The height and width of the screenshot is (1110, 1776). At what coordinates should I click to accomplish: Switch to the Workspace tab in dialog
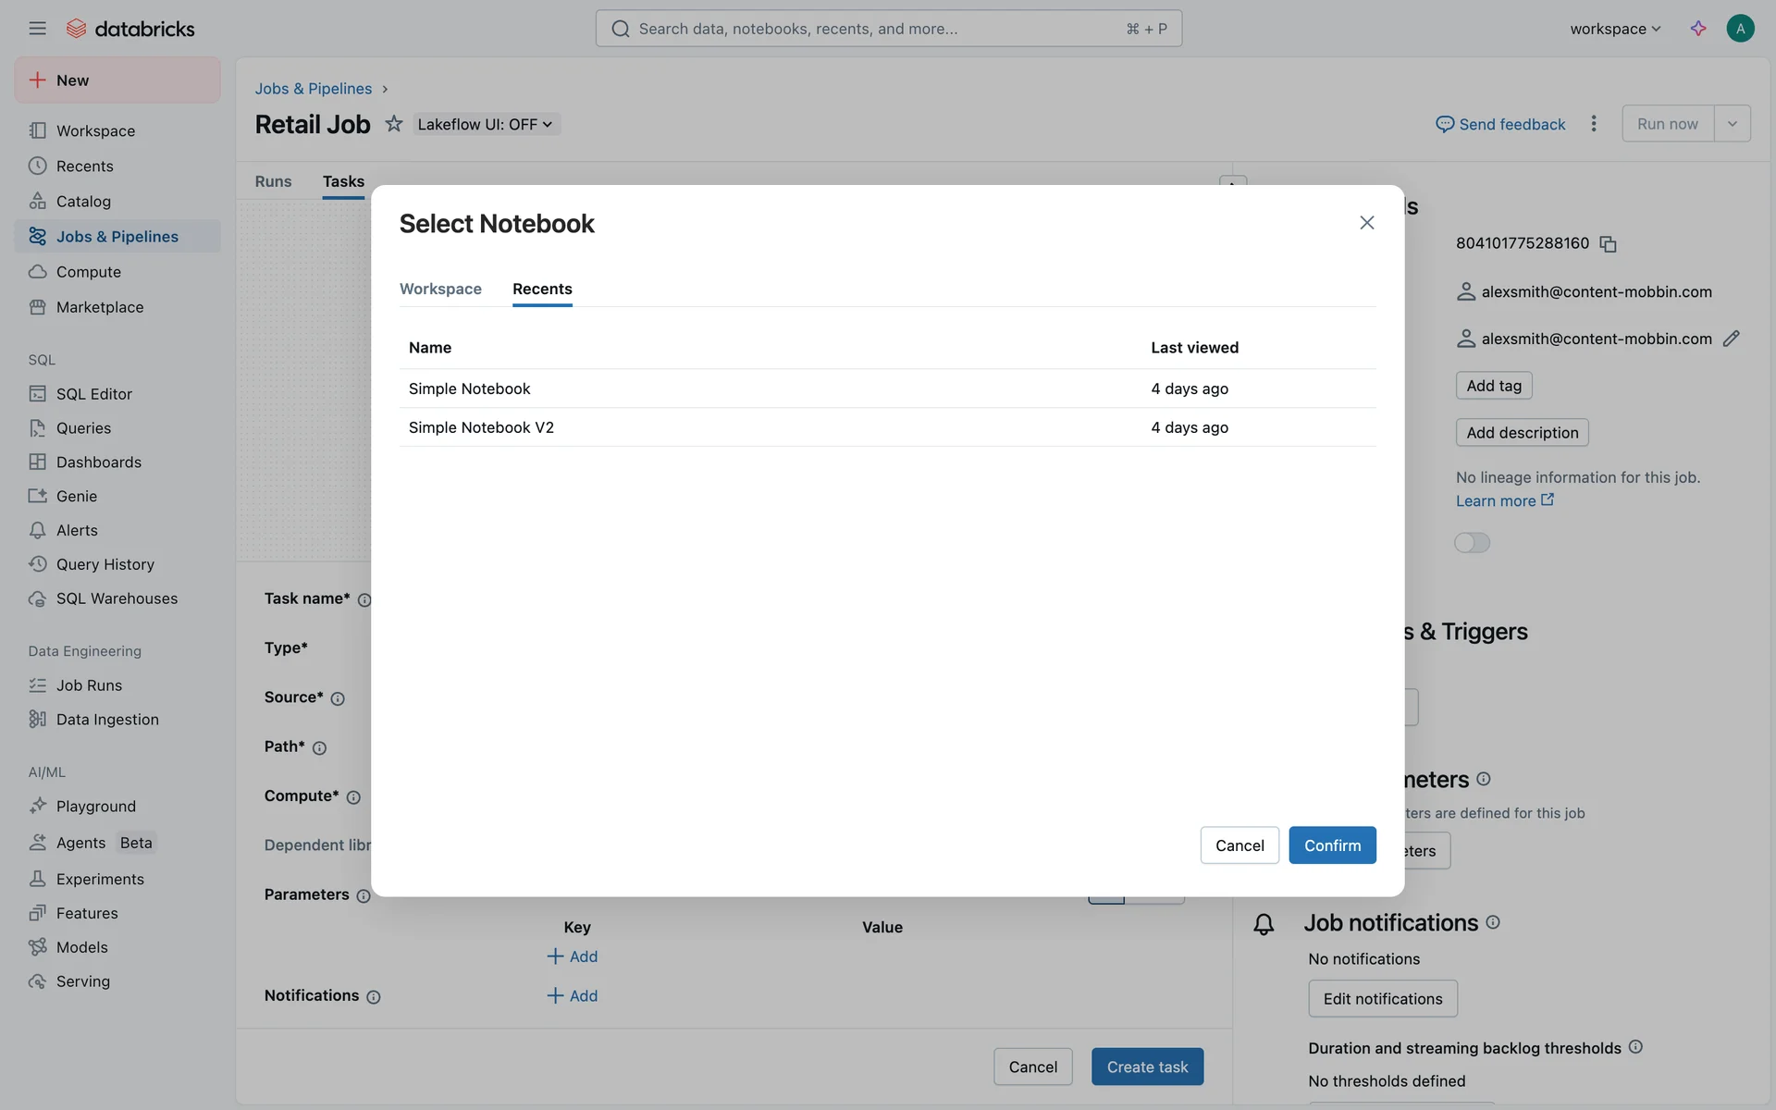(x=440, y=289)
